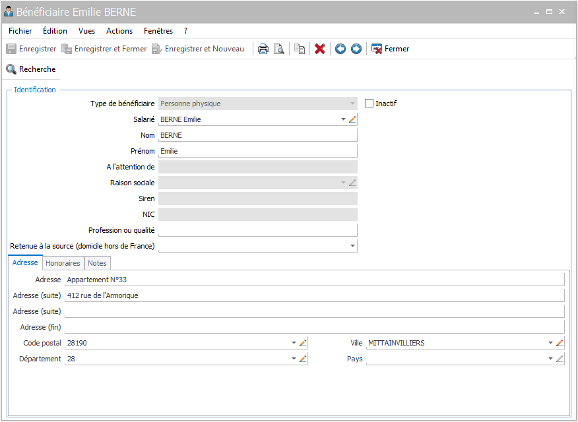578x422 pixels.
Task: Edit Code postal with pencil icon
Action: click(303, 343)
